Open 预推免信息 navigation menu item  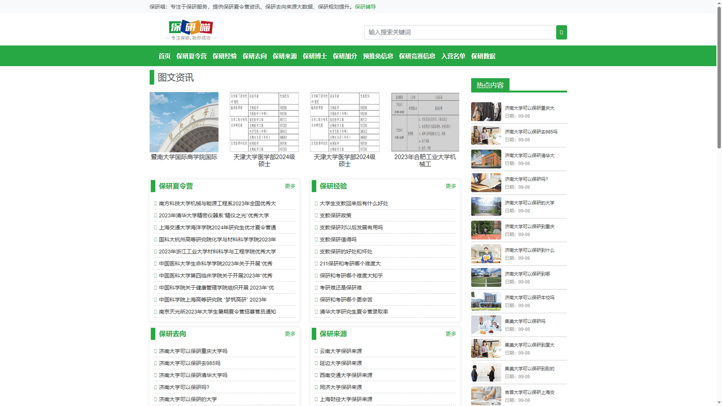(x=378, y=56)
